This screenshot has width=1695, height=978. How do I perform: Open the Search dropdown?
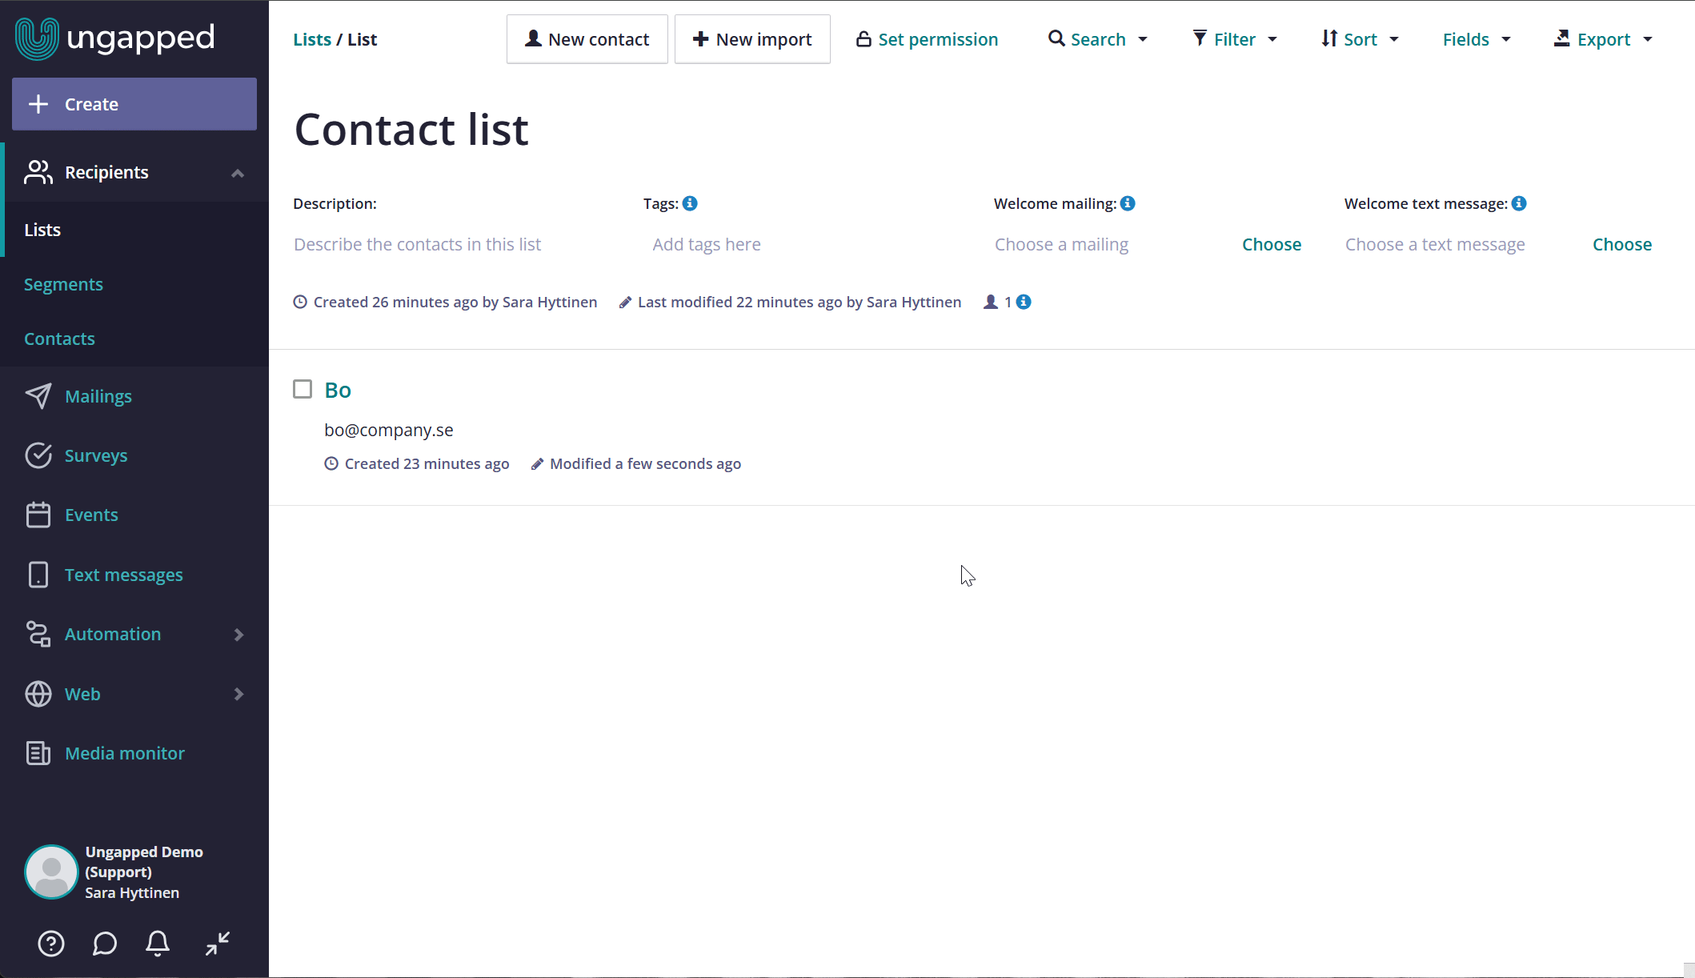coord(1098,39)
